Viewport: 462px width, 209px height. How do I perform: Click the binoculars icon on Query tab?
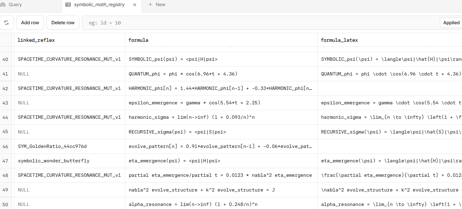pos(3,5)
